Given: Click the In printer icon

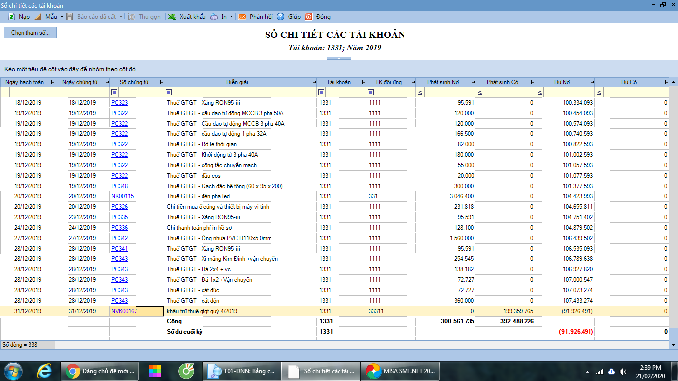Looking at the screenshot, I should [x=214, y=17].
